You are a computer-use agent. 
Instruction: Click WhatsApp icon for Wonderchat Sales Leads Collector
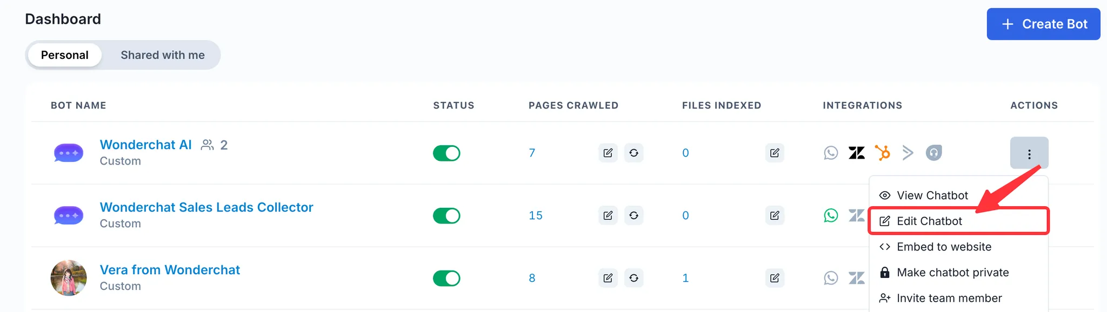coord(831,216)
